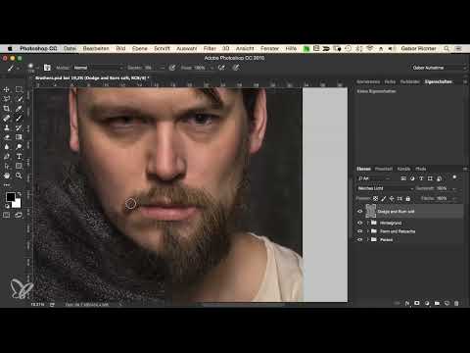Add a layer mask
This screenshot has width=470, height=353.
point(417,303)
